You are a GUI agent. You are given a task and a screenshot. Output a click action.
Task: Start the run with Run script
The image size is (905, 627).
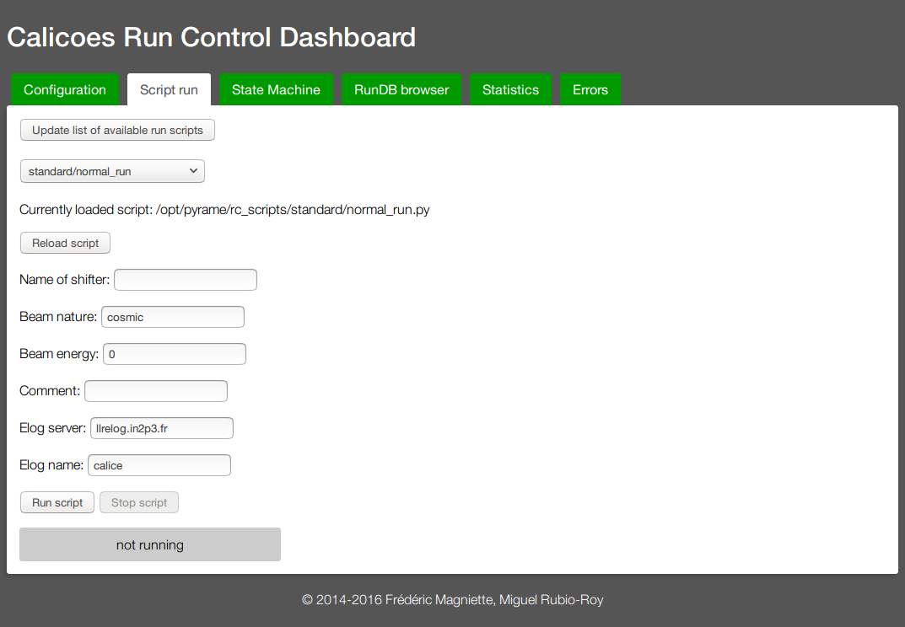(57, 502)
